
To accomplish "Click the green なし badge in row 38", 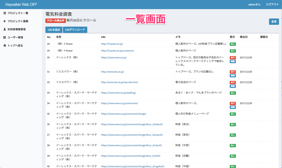I will 233,145.
